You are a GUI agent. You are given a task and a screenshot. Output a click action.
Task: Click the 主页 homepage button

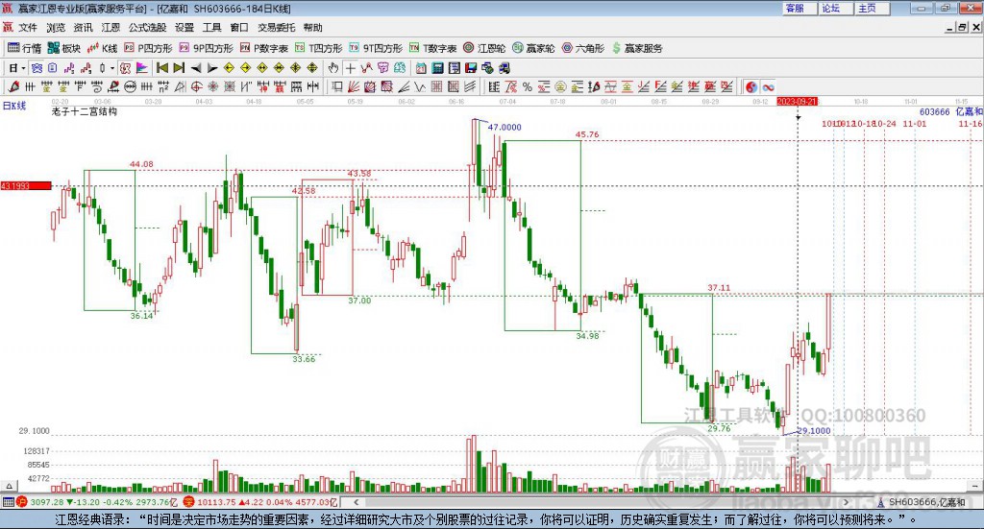(873, 8)
